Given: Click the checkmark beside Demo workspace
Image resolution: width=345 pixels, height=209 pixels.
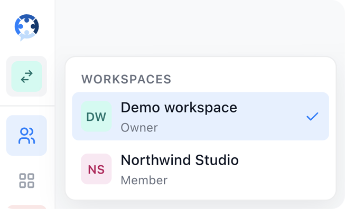Looking at the screenshot, I should (312, 117).
